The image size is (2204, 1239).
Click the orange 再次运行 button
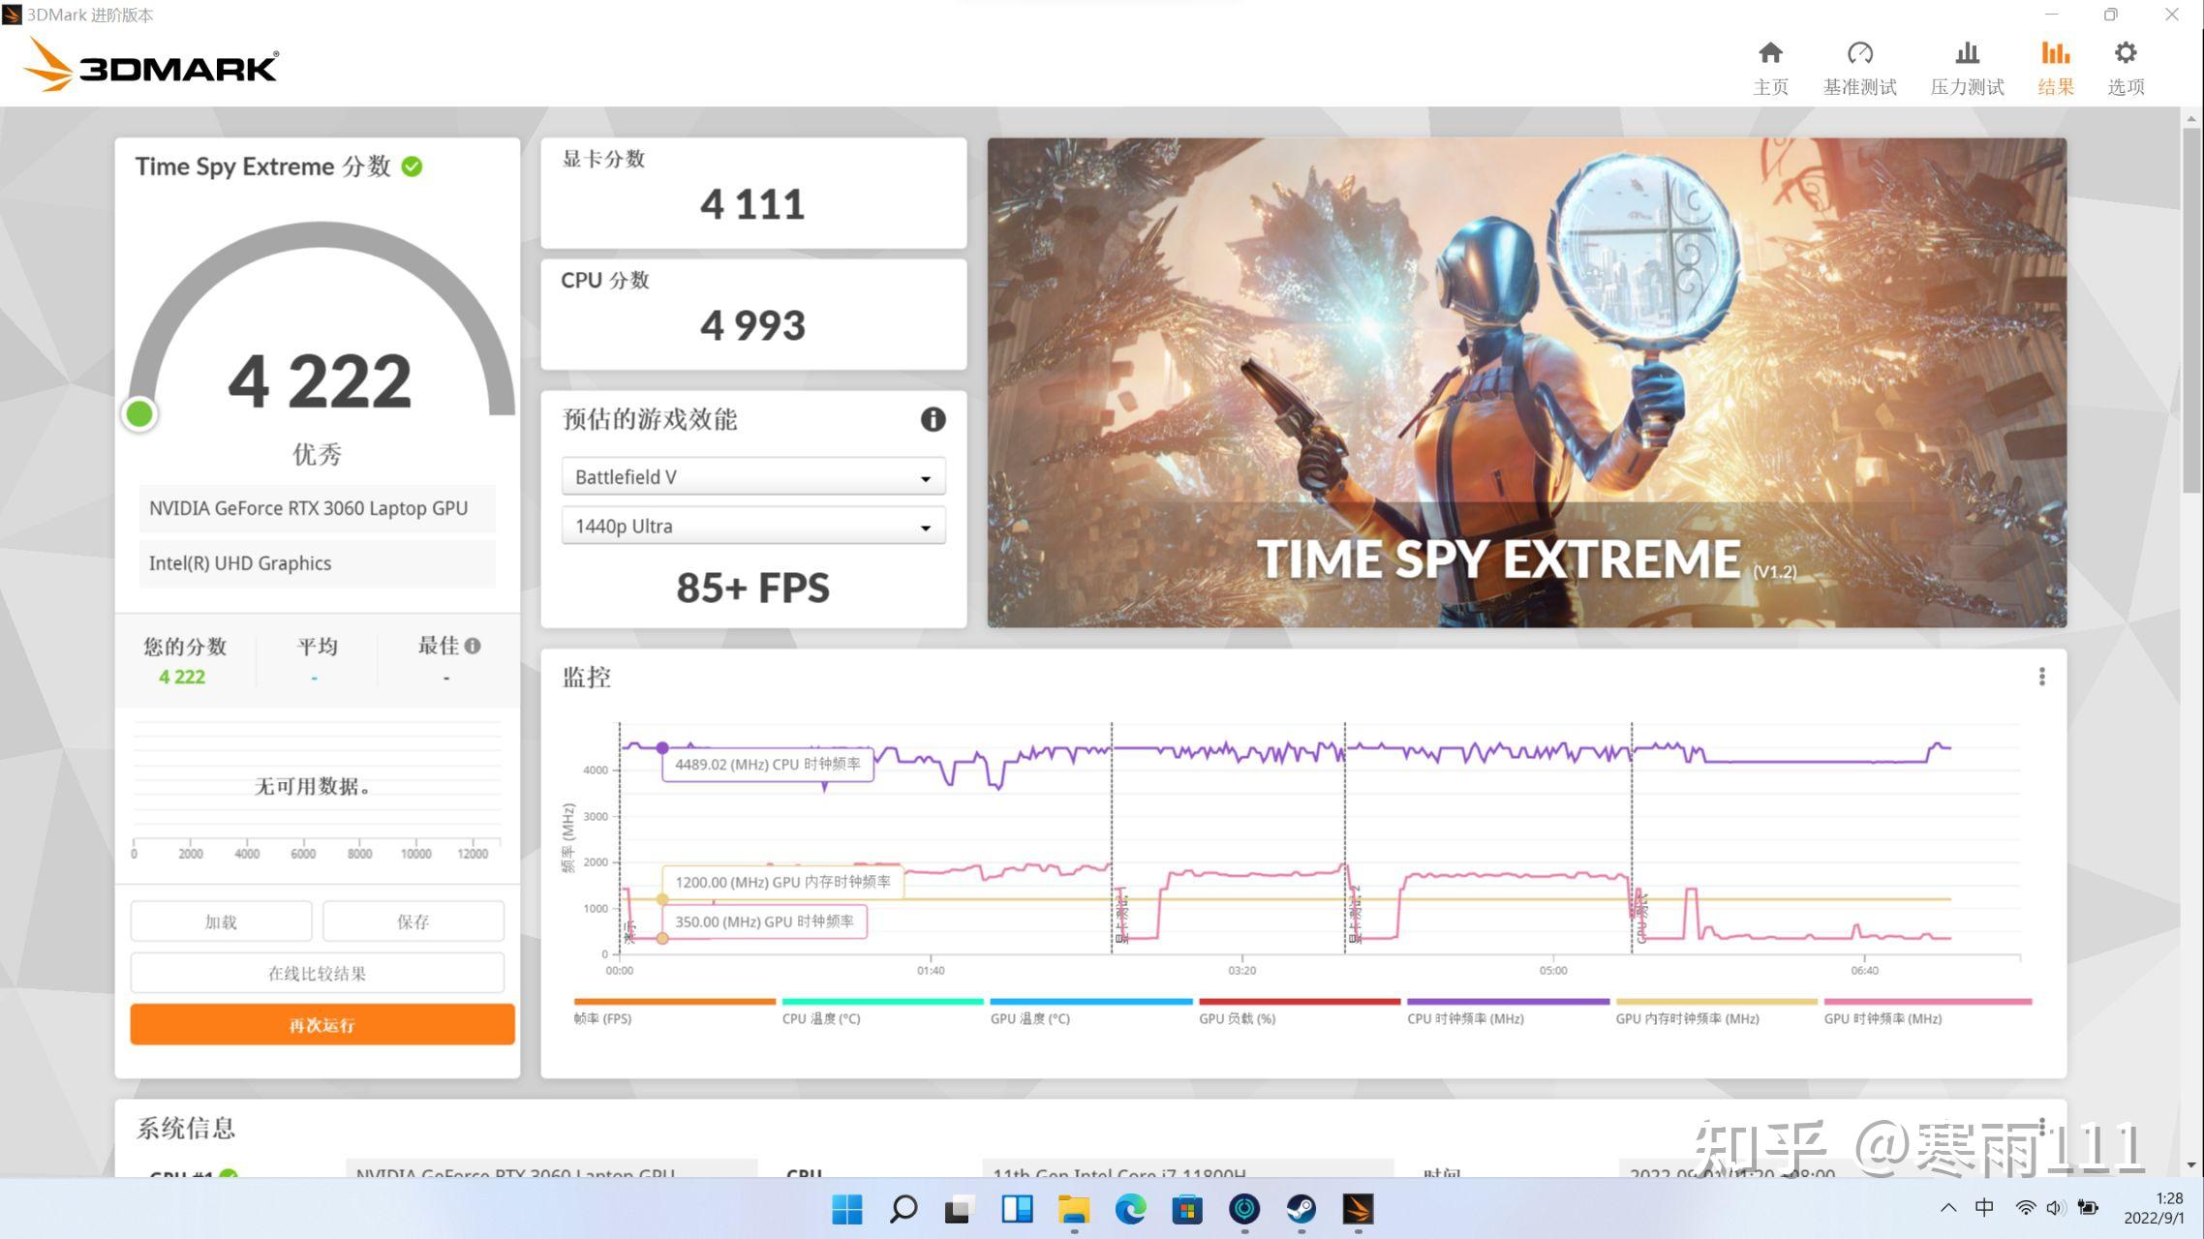pos(322,1024)
